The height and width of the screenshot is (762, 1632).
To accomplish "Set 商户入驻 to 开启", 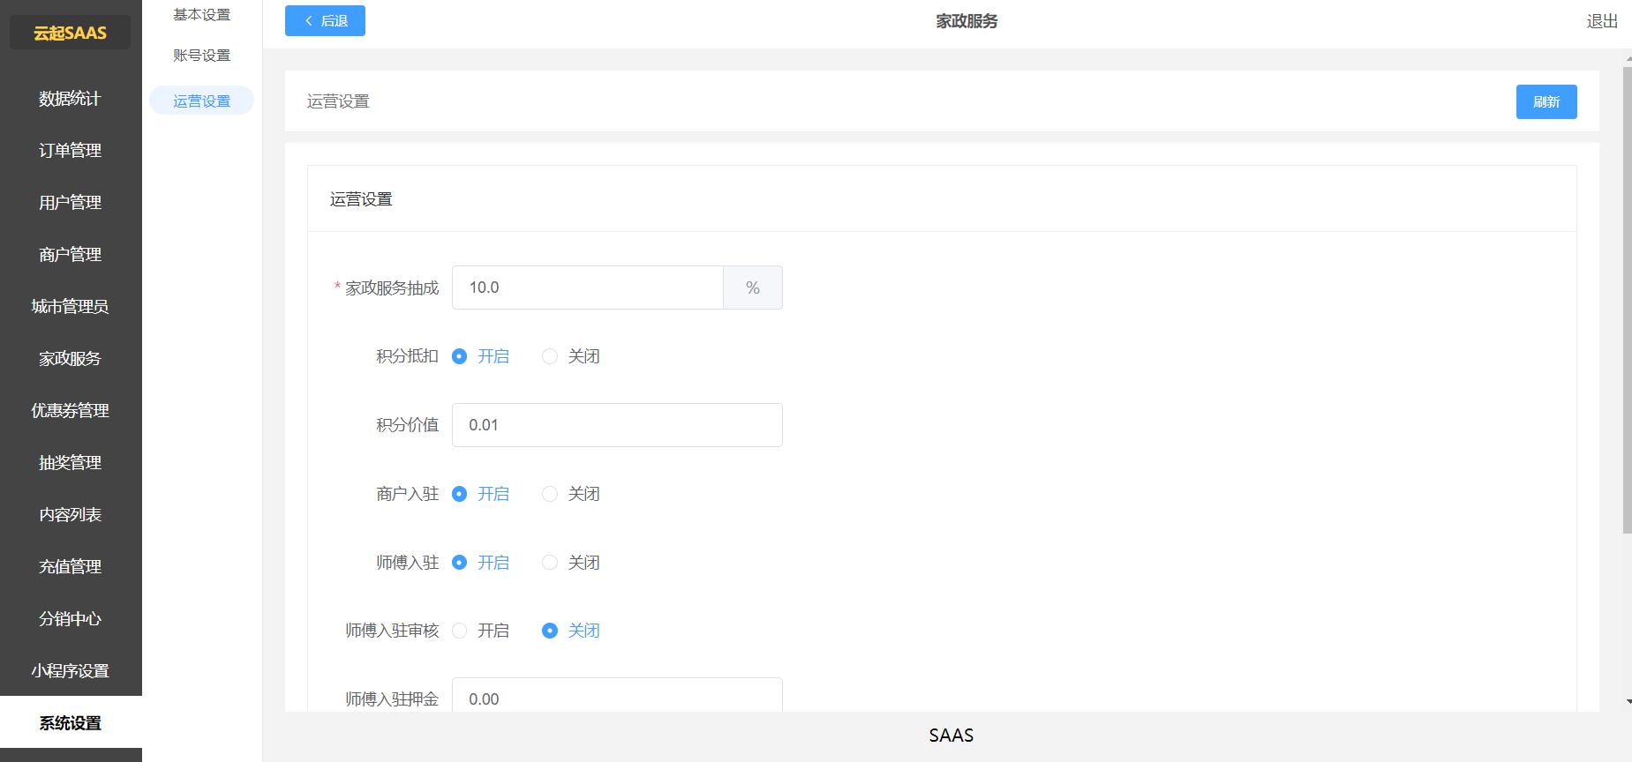I will point(481,494).
